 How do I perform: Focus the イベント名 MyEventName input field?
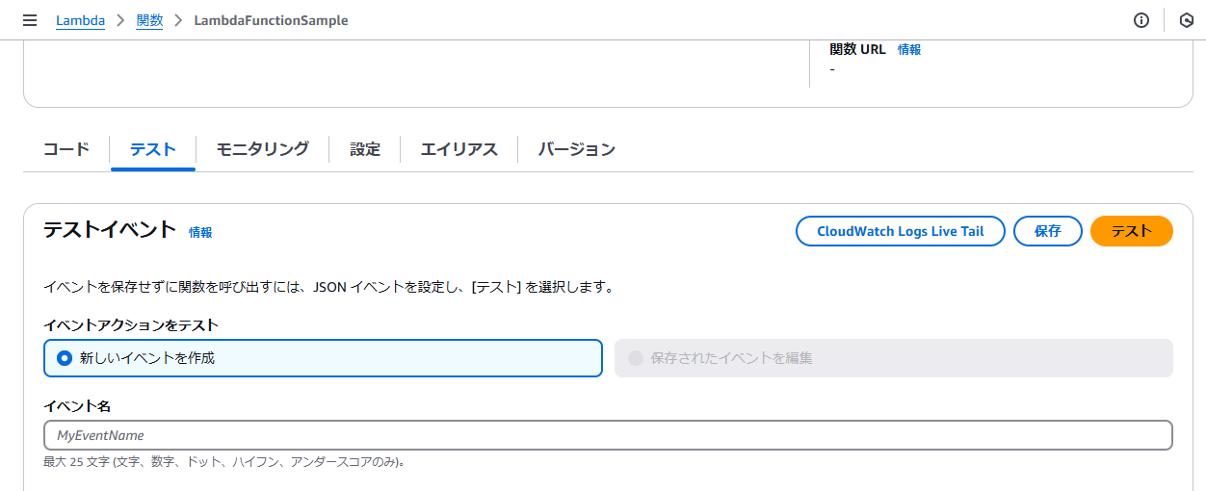pyautogui.click(x=608, y=435)
